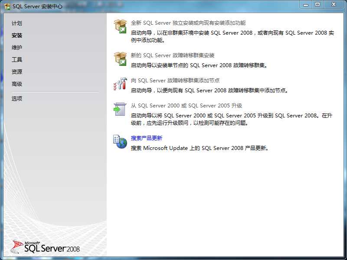Minimize the SQL Server 安装中心 window

pos(306,5)
